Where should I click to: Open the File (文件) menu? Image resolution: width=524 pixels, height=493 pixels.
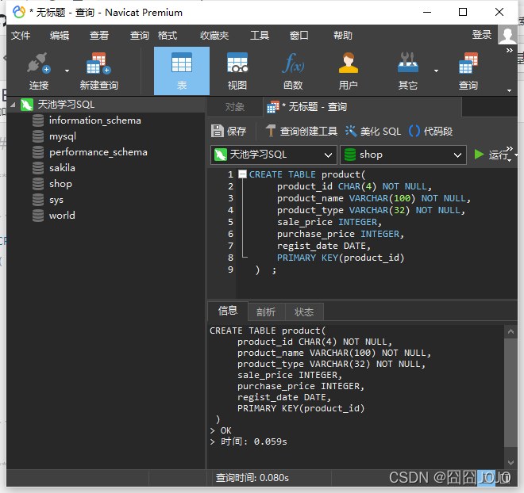[x=21, y=36]
